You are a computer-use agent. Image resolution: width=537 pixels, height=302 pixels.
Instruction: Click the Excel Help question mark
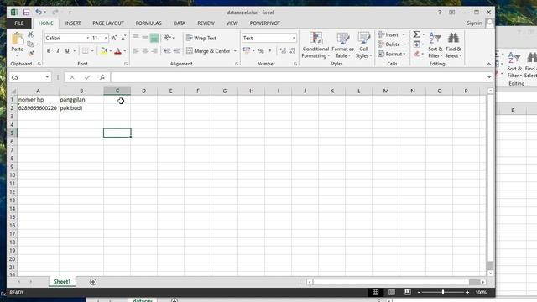click(440, 13)
